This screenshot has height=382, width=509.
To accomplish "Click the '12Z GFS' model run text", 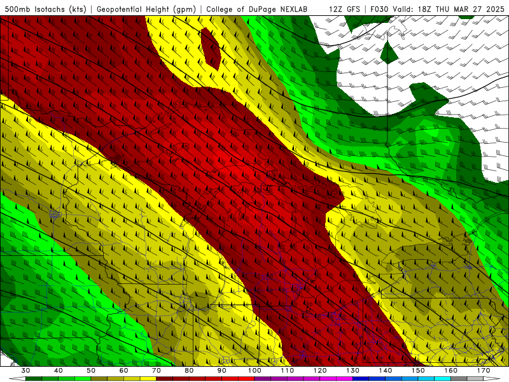I will 344,9.
